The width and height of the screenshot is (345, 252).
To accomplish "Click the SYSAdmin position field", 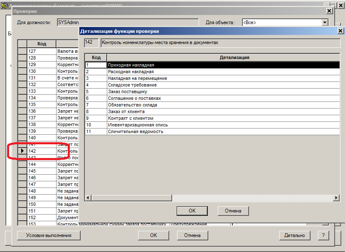I will click(128, 22).
